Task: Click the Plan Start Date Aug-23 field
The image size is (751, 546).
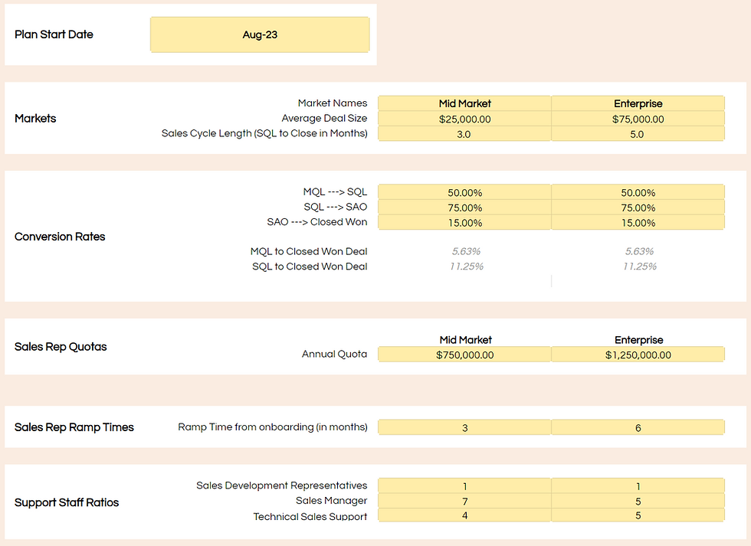Action: 260,34
